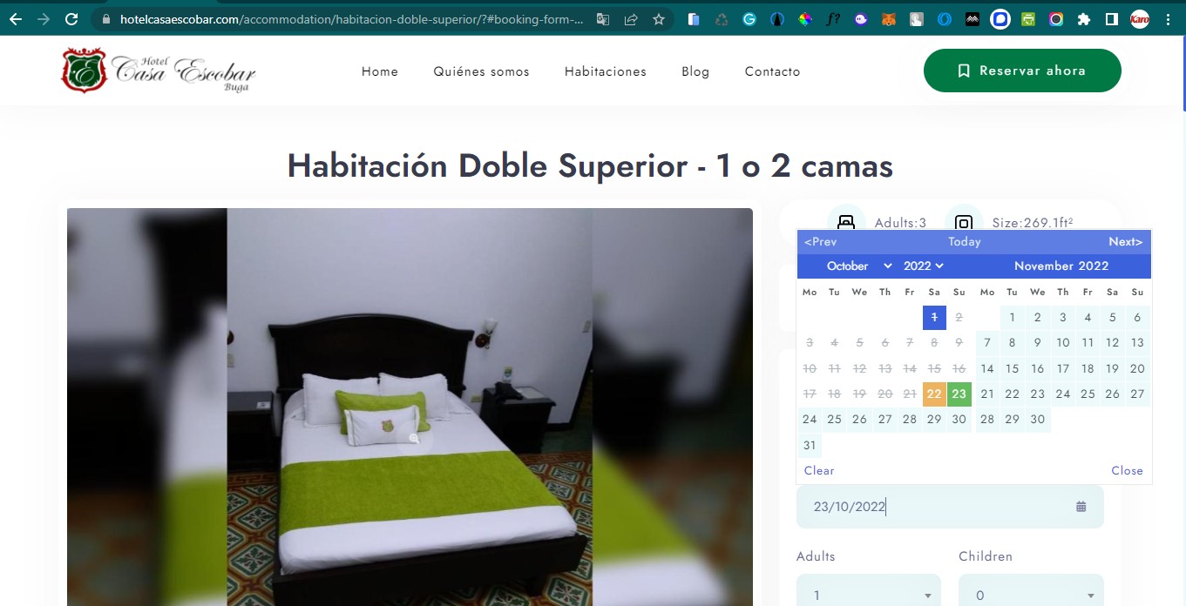
Task: Click the calendar icon inside the date field
Action: click(1081, 506)
